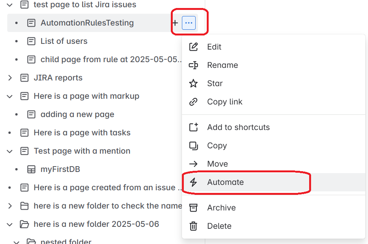Click the Delete trash icon
Screen dimensions: 368x244
(x=194, y=226)
